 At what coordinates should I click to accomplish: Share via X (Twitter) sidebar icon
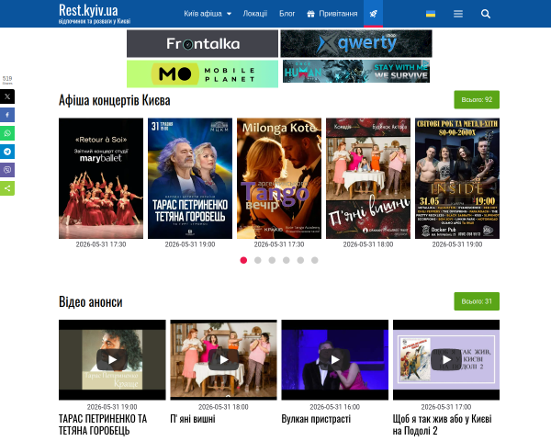tap(7, 96)
